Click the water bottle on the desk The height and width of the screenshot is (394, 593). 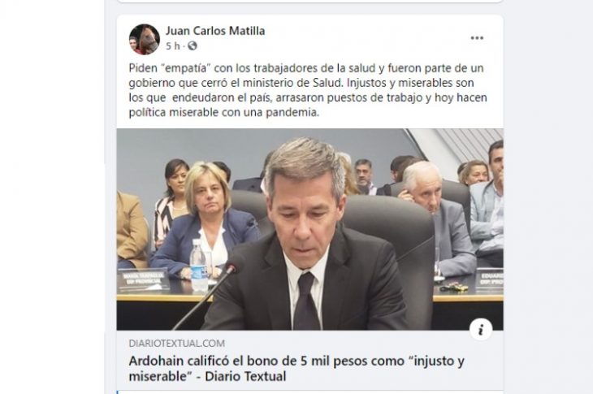(198, 265)
